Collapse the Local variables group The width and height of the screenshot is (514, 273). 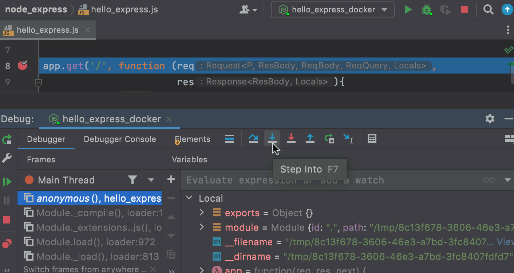189,198
